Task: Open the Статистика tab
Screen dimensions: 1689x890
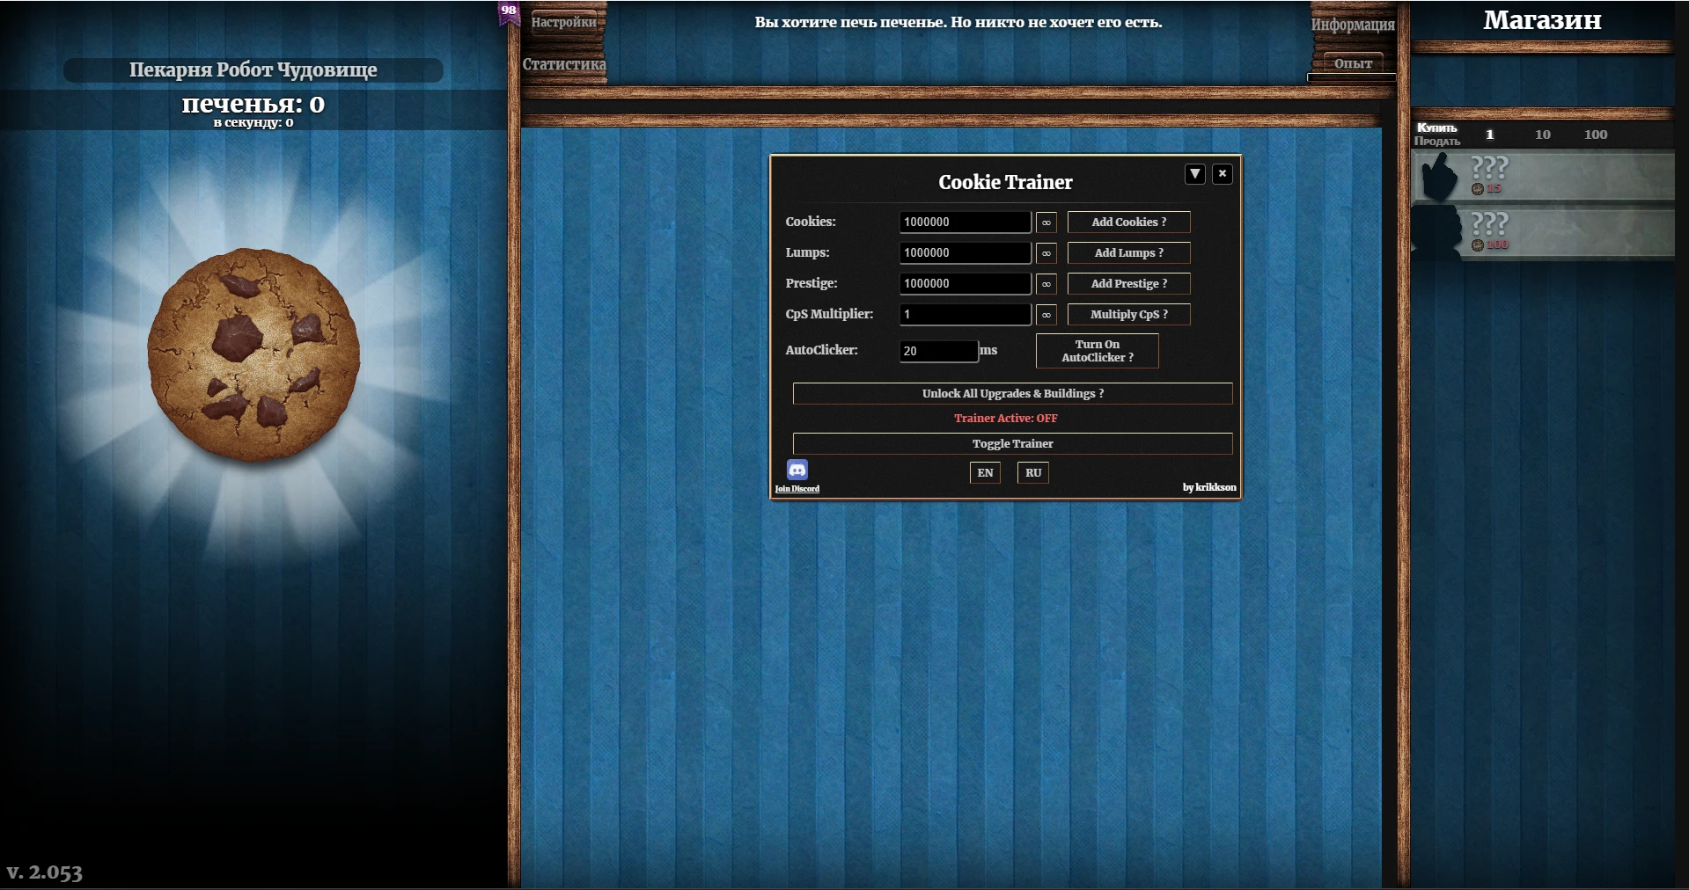Action: coord(563,64)
